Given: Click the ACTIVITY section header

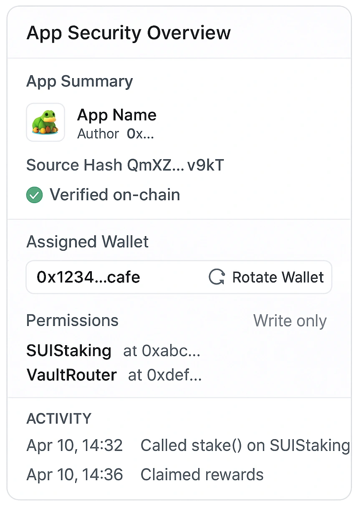Looking at the screenshot, I should (x=59, y=418).
